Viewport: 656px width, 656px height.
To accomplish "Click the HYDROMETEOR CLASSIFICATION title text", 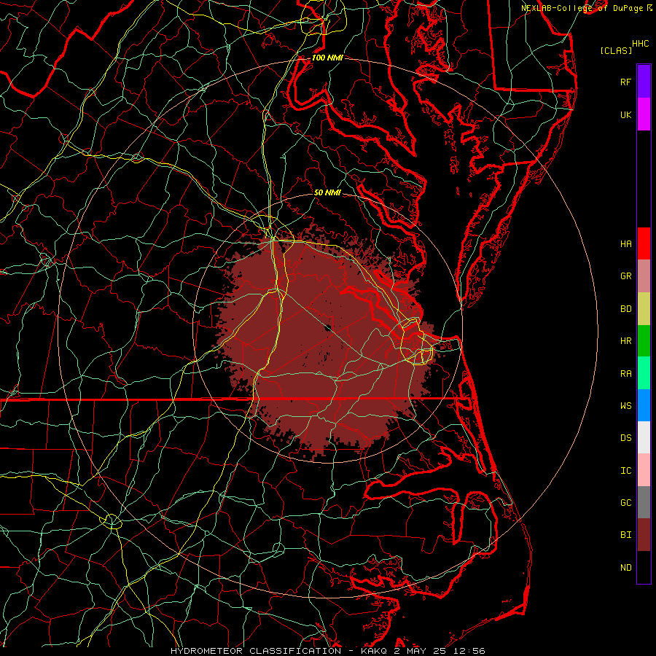I will pos(256,651).
